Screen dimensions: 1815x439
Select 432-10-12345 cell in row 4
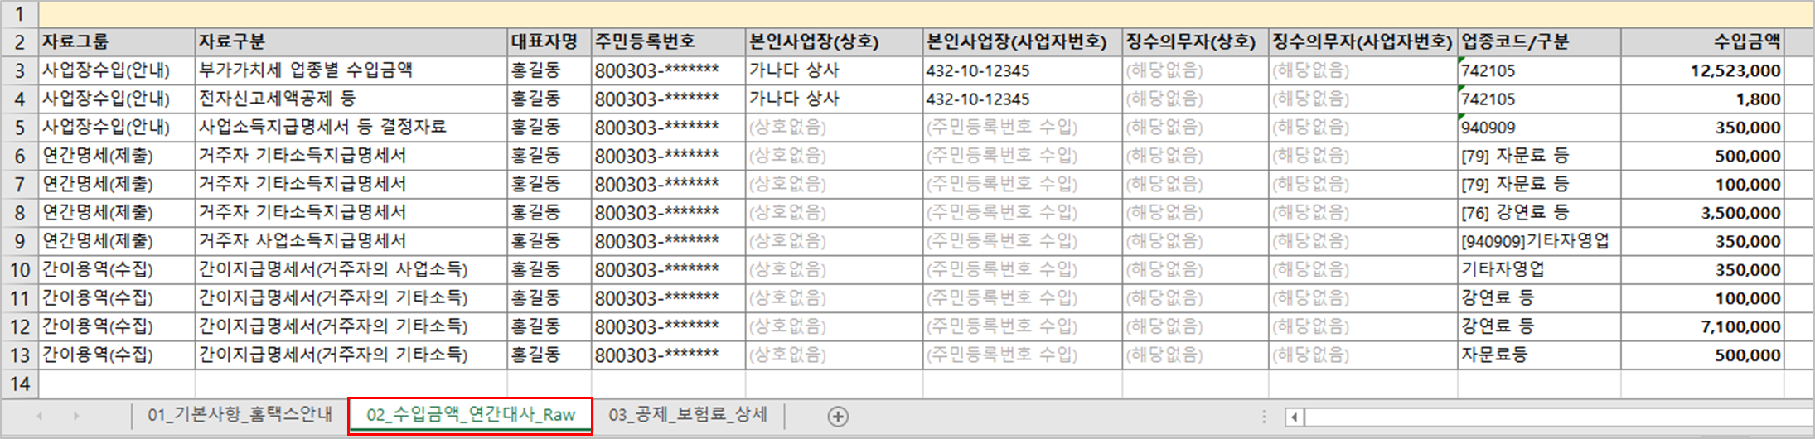pos(1023,99)
